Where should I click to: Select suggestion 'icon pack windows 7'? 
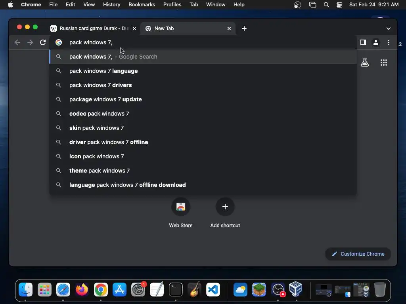pyautogui.click(x=203, y=156)
